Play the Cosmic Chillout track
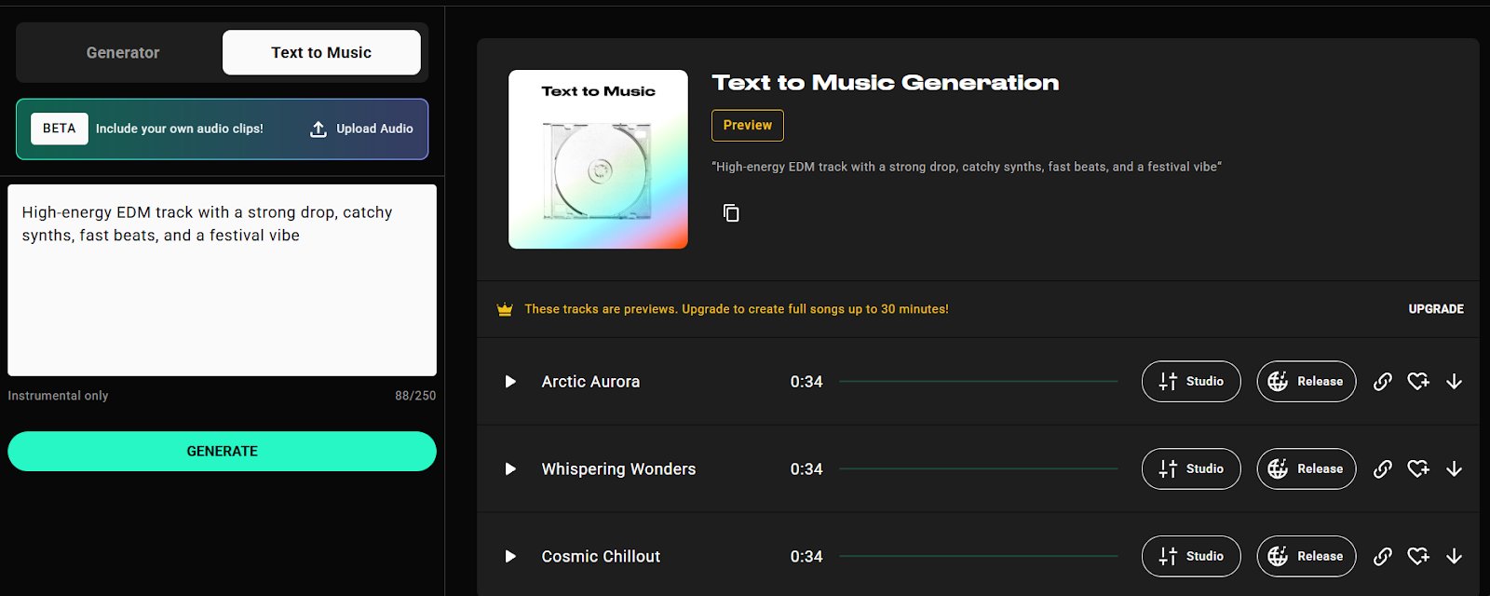Image resolution: width=1490 pixels, height=596 pixels. coord(510,557)
